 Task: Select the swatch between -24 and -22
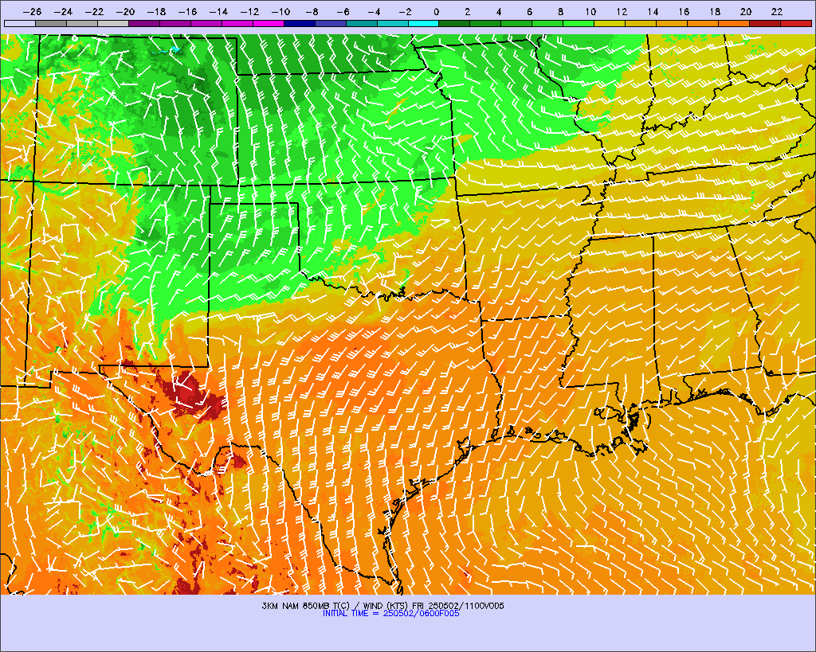(82, 23)
